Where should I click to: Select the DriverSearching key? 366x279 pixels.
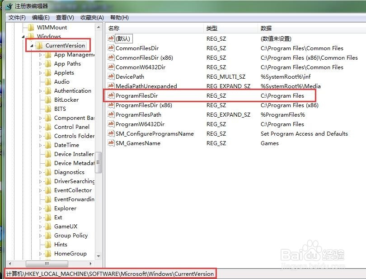(74, 181)
